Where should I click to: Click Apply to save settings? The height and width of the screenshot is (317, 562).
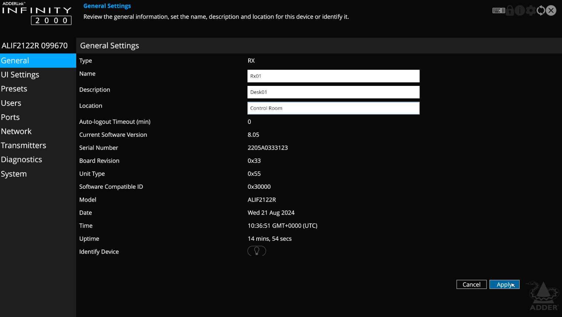(504, 285)
